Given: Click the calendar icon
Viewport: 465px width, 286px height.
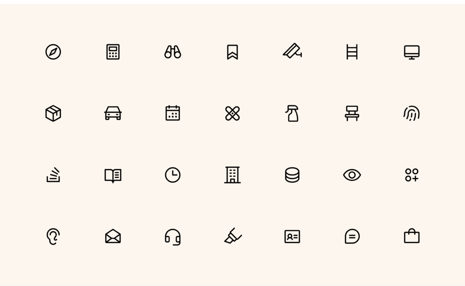Looking at the screenshot, I should tap(173, 113).
